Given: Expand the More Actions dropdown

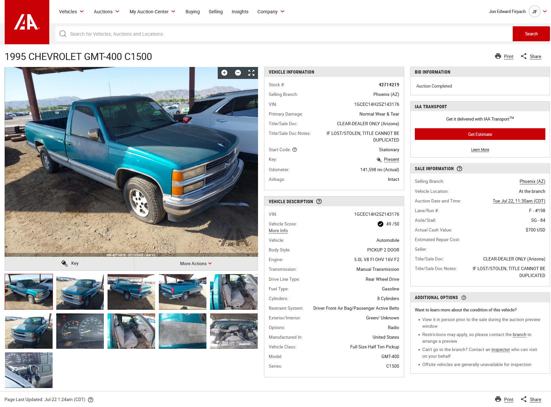Looking at the screenshot, I should (196, 263).
